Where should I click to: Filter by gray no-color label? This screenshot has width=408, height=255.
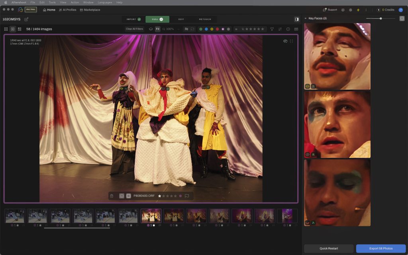point(228,29)
